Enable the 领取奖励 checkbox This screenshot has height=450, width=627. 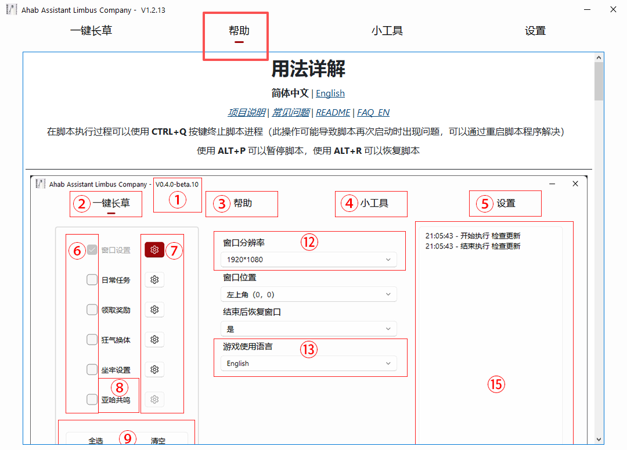click(x=92, y=309)
